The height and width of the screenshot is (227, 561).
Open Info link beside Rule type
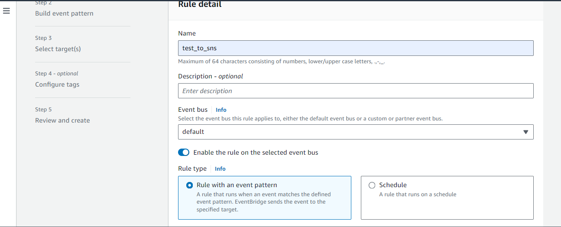click(x=220, y=169)
